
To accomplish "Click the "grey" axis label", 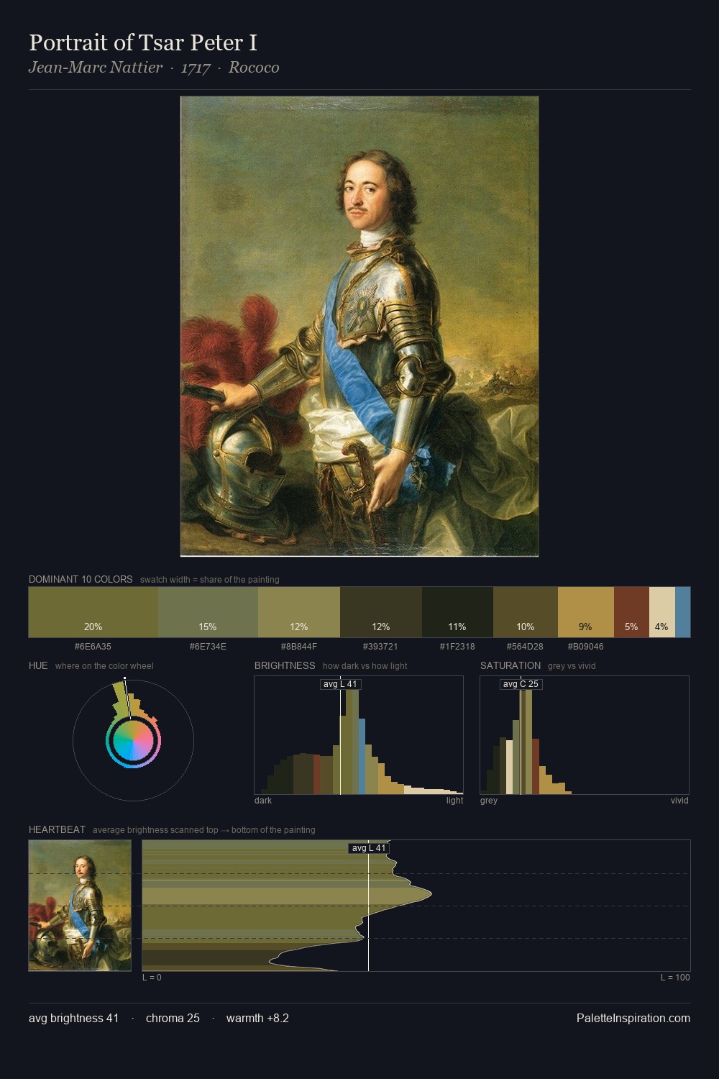I will [489, 801].
